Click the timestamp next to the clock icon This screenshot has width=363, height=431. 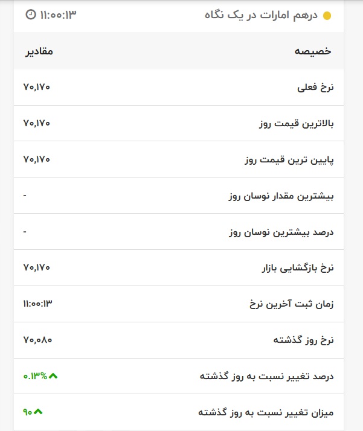pos(59,14)
